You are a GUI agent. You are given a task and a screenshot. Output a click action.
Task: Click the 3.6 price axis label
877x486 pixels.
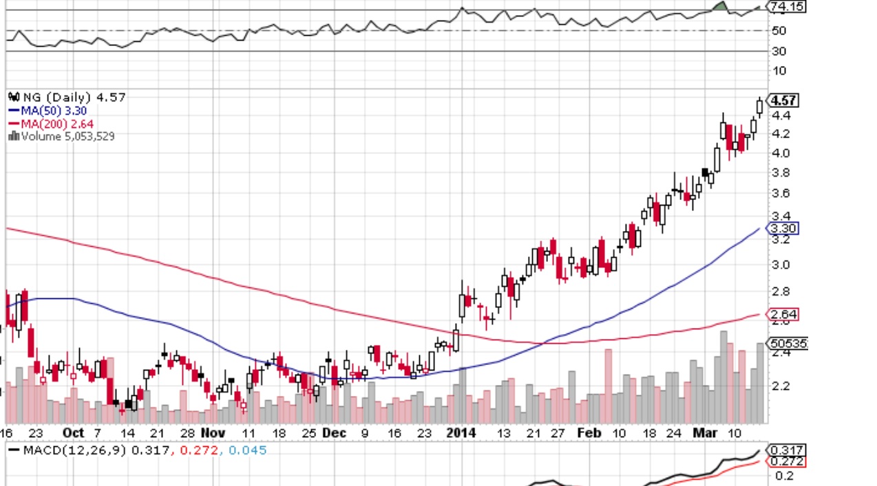pos(781,193)
